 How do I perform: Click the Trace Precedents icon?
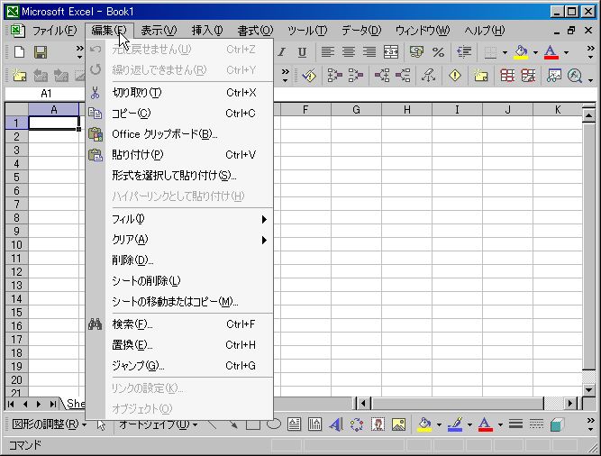click(334, 76)
